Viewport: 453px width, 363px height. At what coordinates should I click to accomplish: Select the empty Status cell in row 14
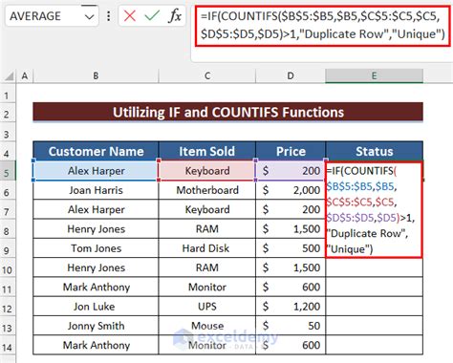point(375,345)
